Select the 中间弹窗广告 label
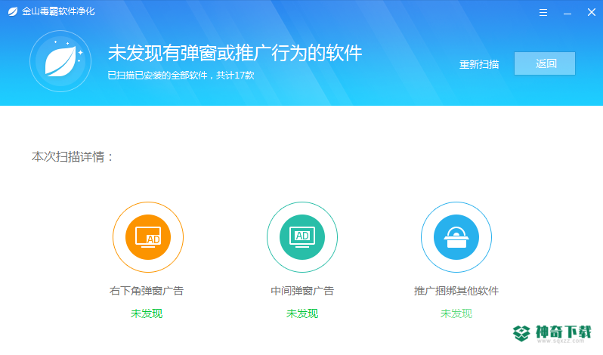This screenshot has height=355, width=603. (x=302, y=291)
